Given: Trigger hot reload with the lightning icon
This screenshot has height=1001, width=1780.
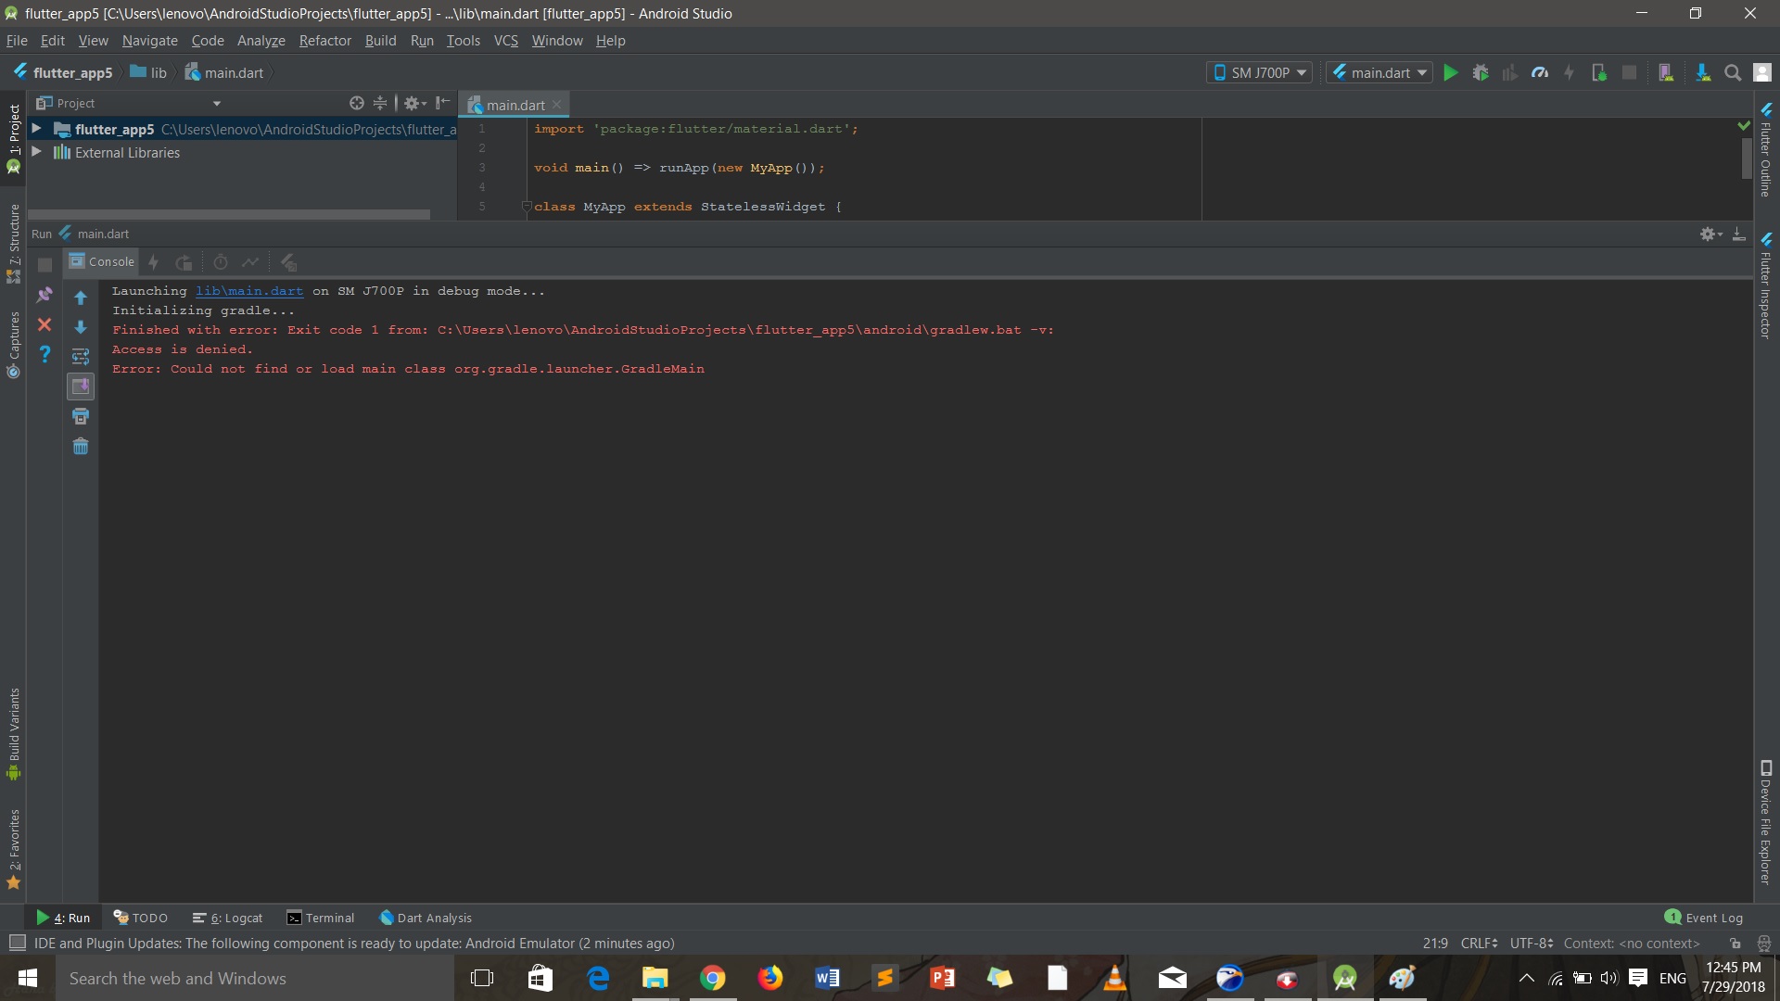Looking at the screenshot, I should tap(1570, 72).
